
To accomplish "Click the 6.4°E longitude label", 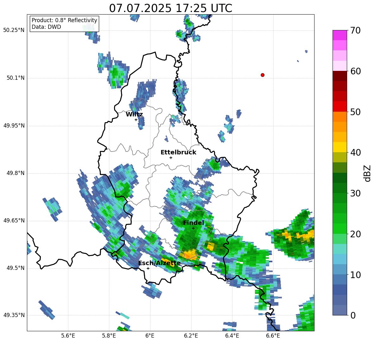I will 232,336.
